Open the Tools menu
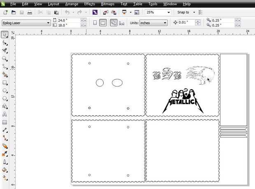 pyautogui.click(x=153, y=4)
